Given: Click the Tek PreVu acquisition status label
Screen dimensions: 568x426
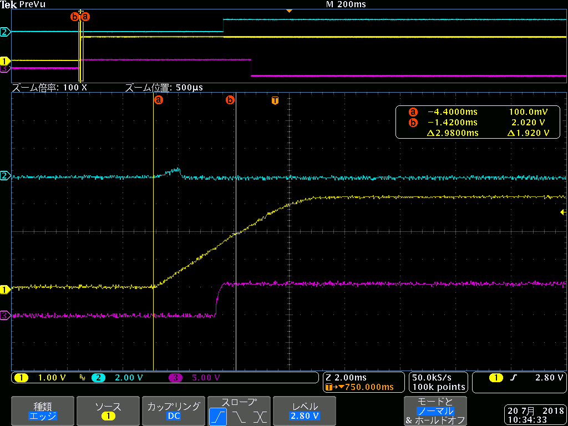Looking at the screenshot, I should click(23, 4).
